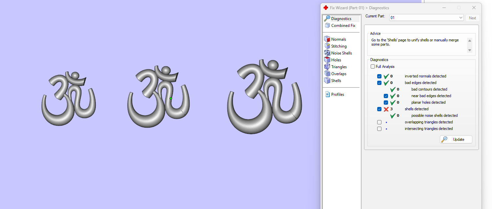Click the Update button
Screen dimensions: 492x209
click(456, 139)
